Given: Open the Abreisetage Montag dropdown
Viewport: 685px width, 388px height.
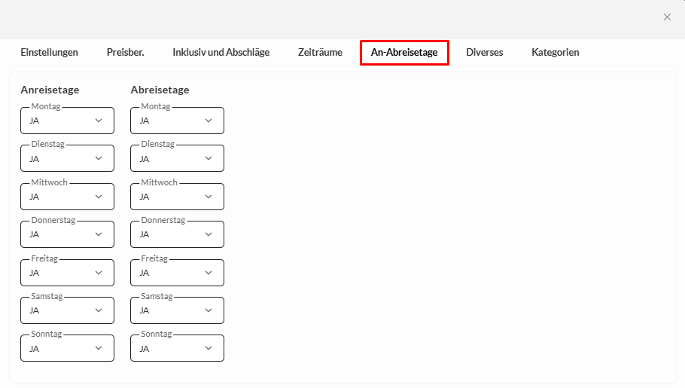Looking at the screenshot, I should [178, 121].
